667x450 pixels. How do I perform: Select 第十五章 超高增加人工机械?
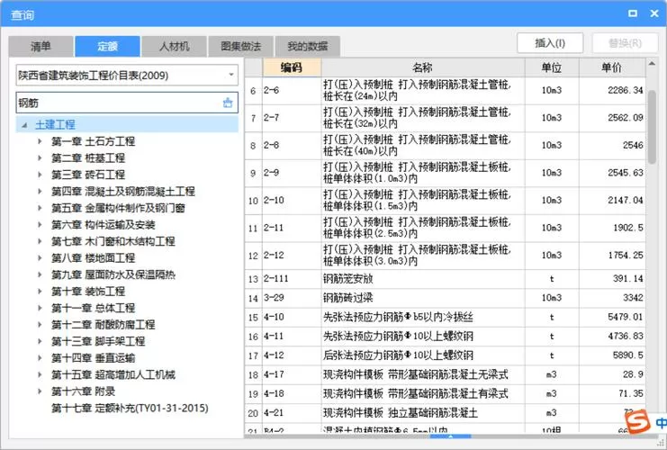tap(113, 374)
